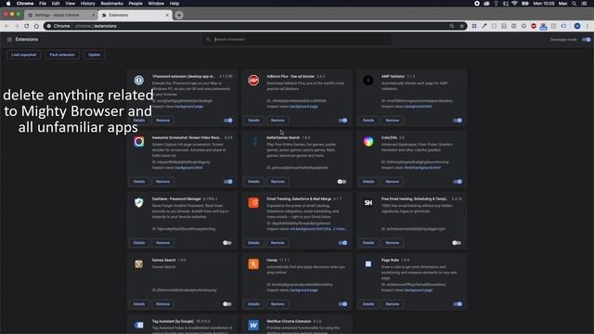594x334 pixels.
Task: Open the macOS Wi-Fi status menu
Action: [514, 4]
